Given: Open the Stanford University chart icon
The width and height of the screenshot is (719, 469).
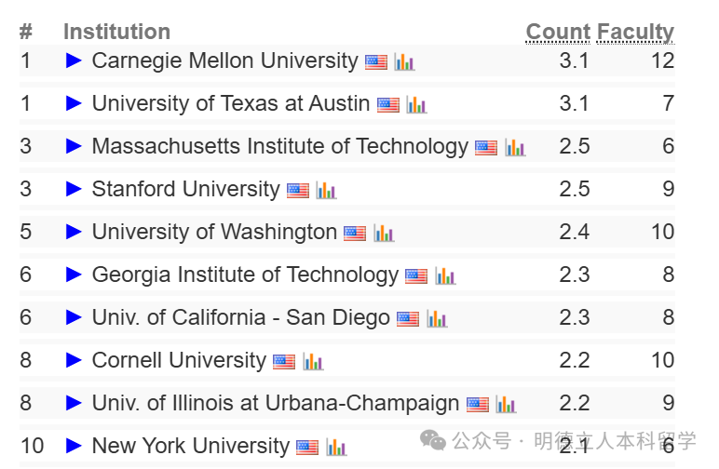Looking at the screenshot, I should [326, 191].
